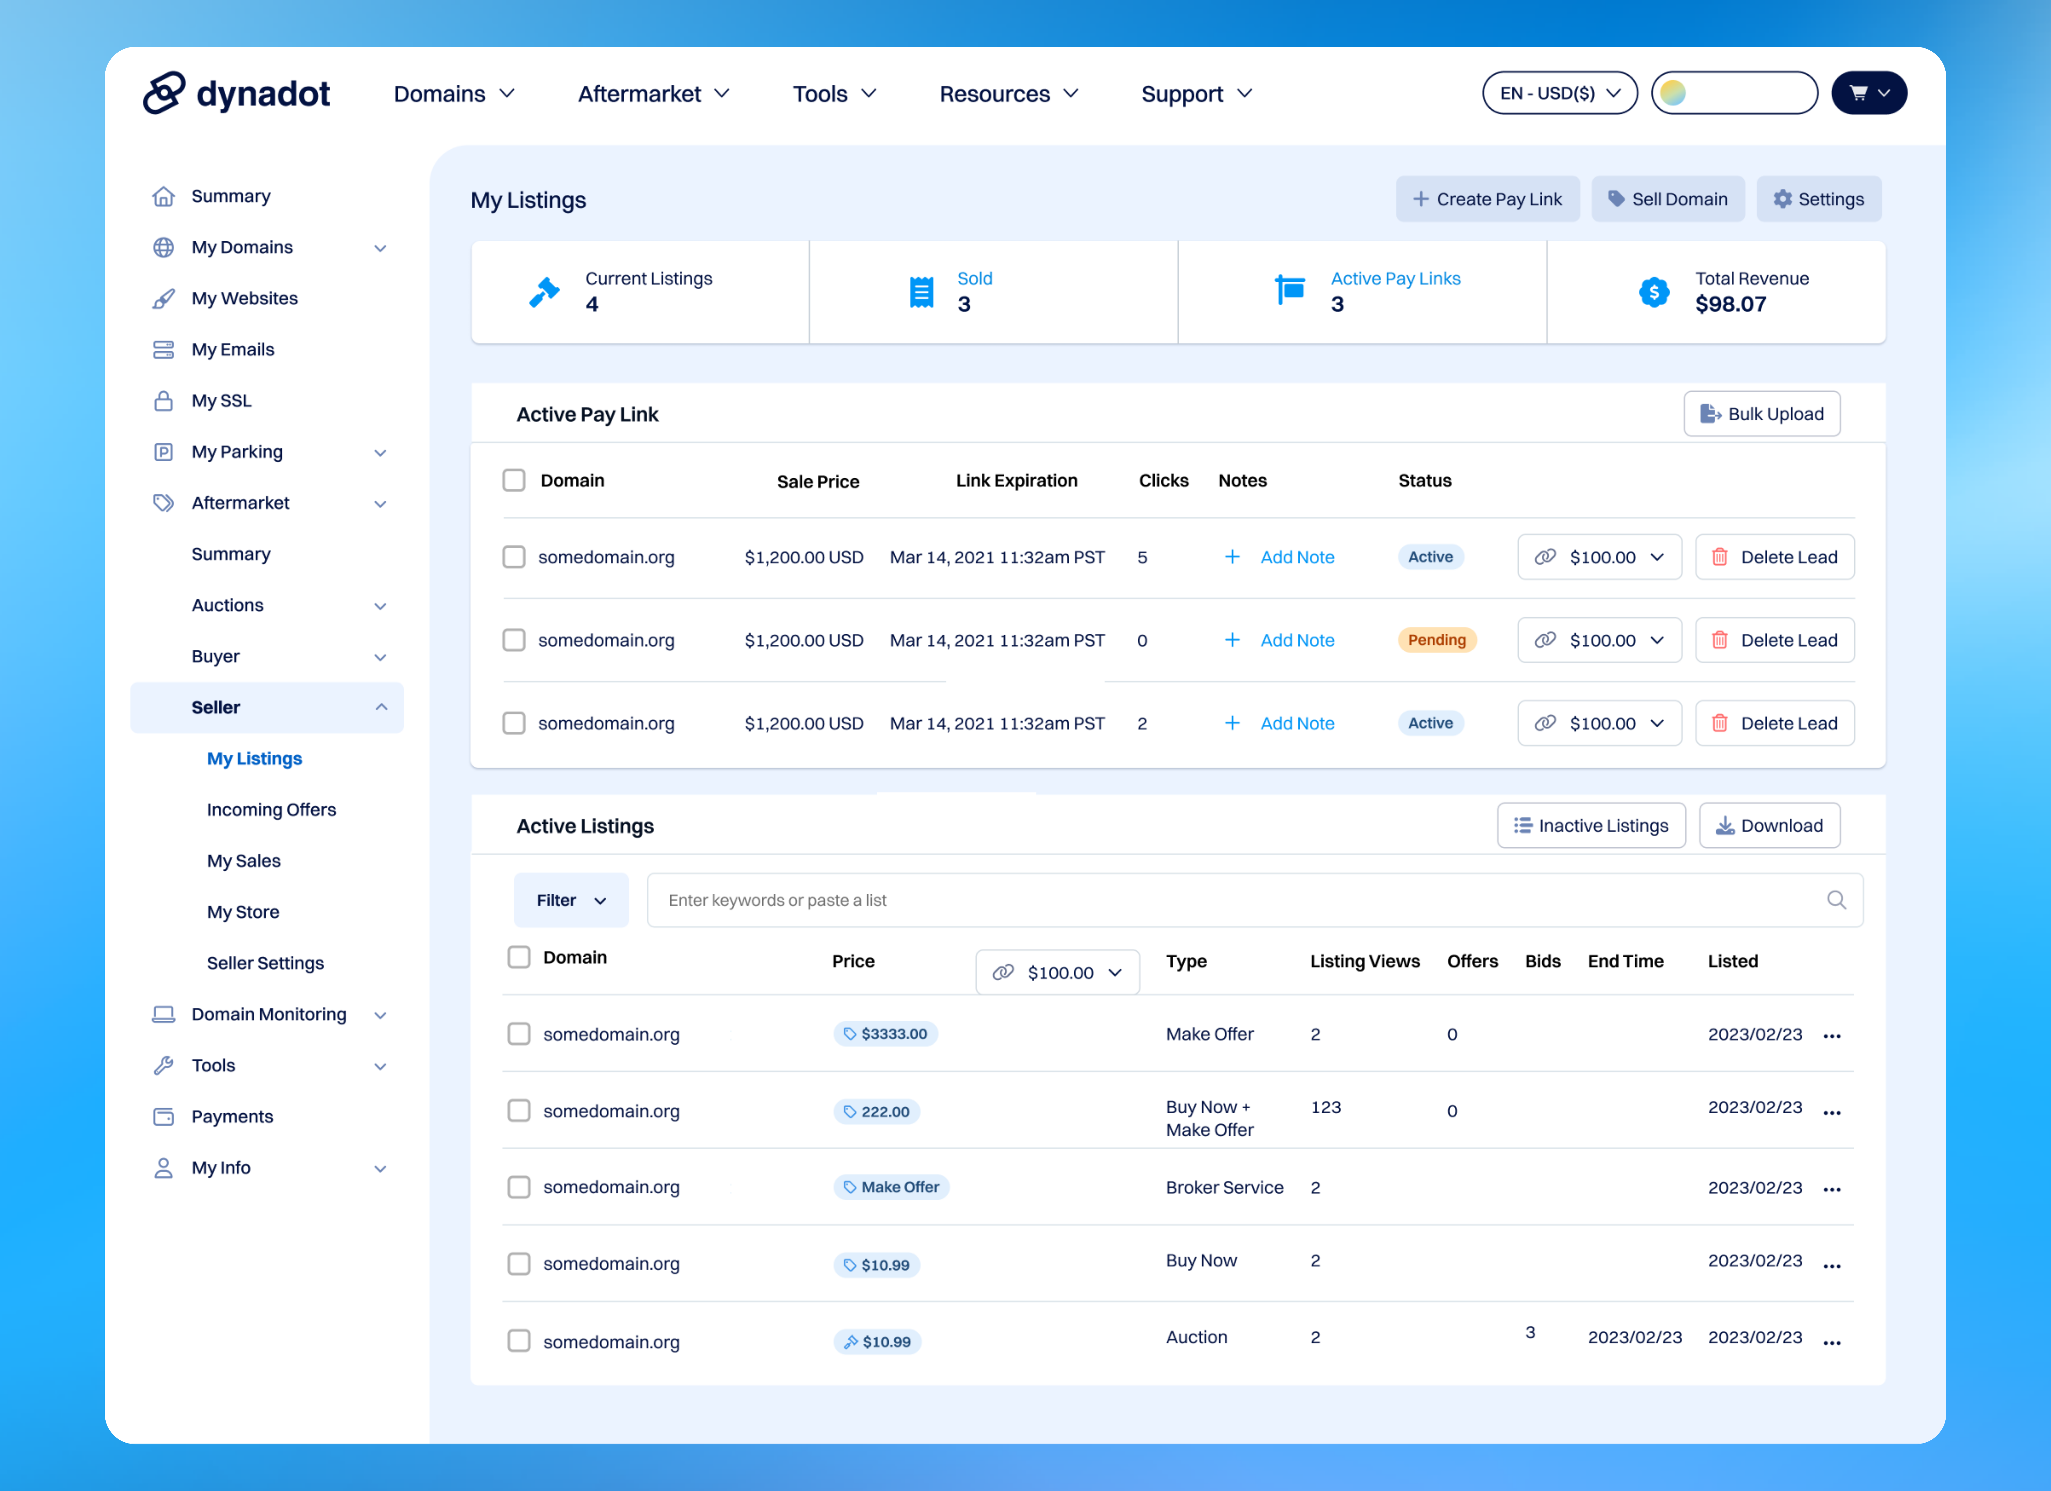Open the Domains top menu
The image size is (2051, 1491).
coord(455,94)
